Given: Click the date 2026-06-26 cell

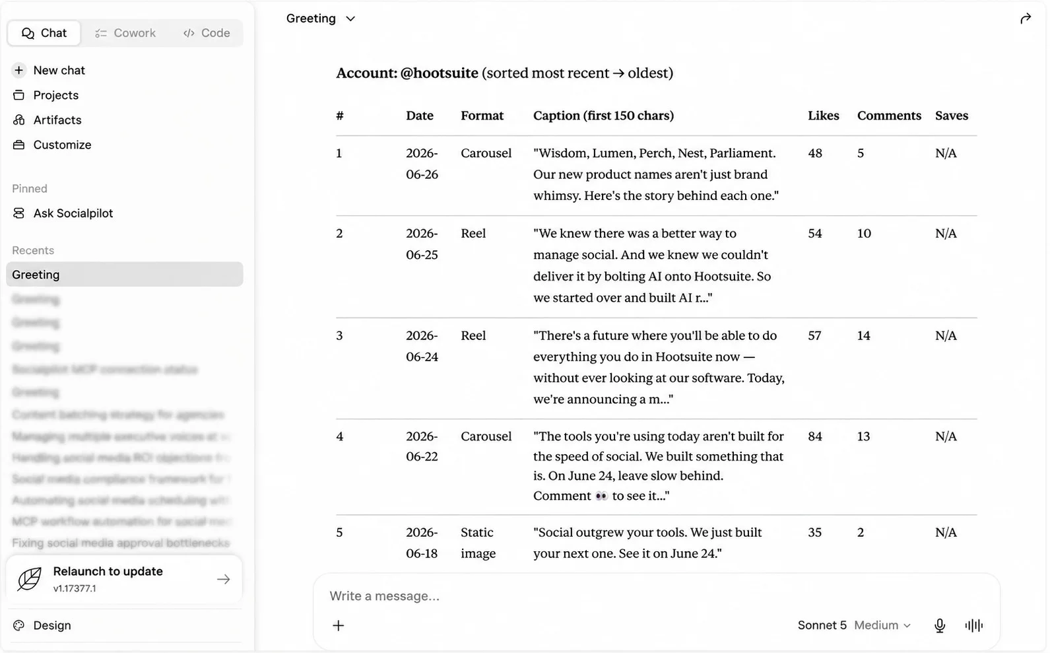Looking at the screenshot, I should point(422,164).
